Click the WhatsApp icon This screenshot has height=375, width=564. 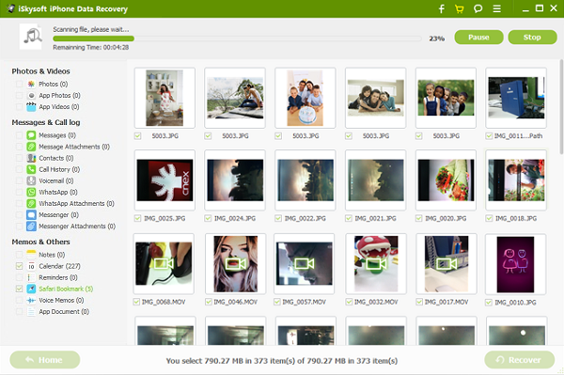click(31, 192)
